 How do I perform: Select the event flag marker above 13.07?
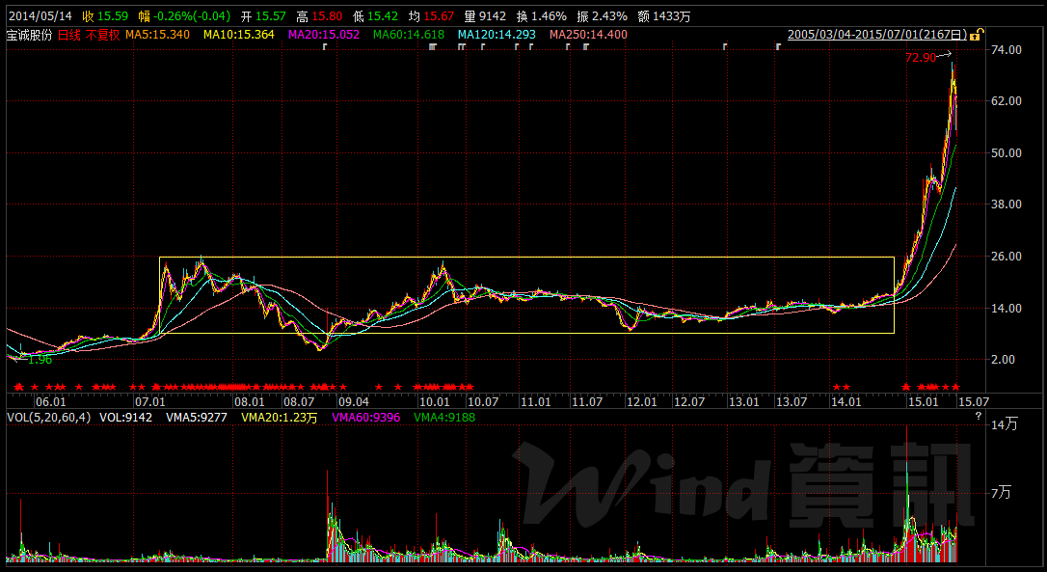tap(779, 46)
